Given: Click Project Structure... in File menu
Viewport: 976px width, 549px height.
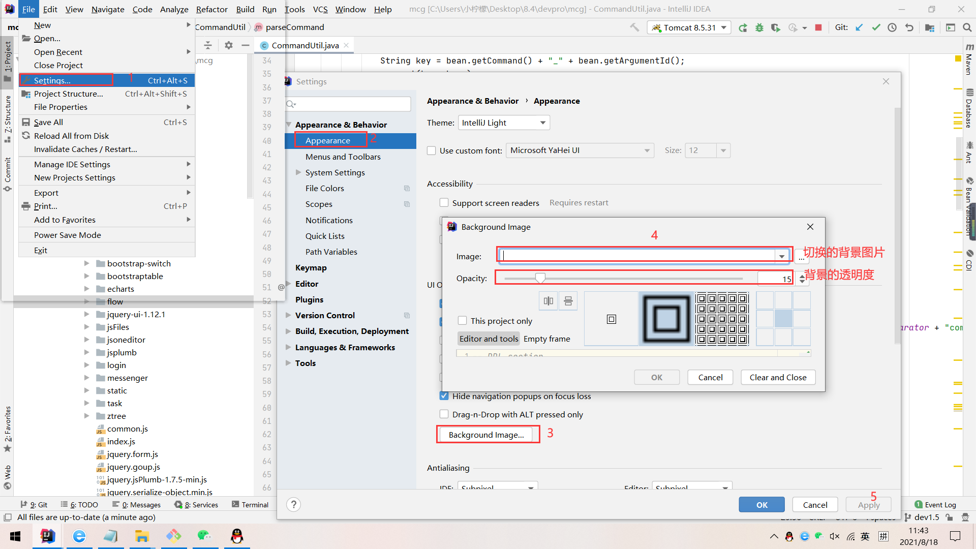Looking at the screenshot, I should pyautogui.click(x=107, y=94).
